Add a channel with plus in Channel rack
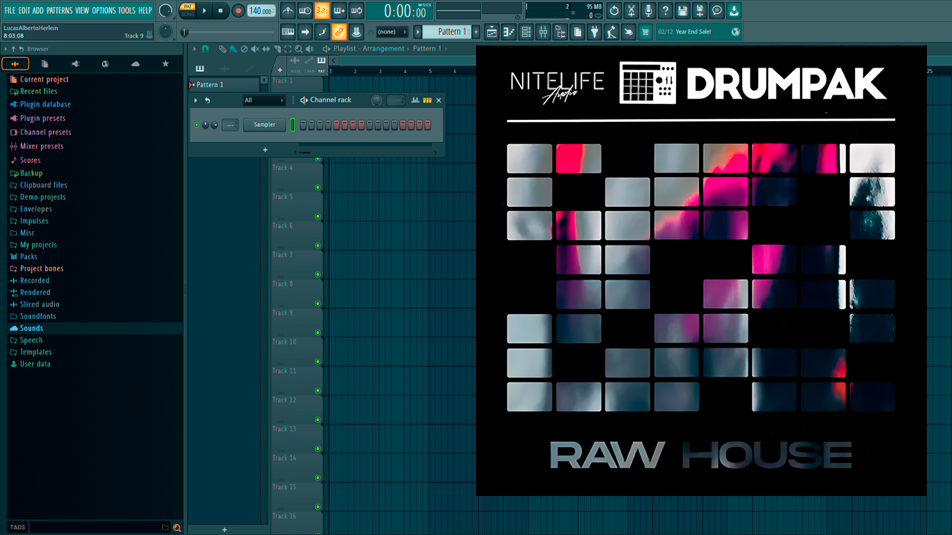This screenshot has width=952, height=535. coord(265,150)
